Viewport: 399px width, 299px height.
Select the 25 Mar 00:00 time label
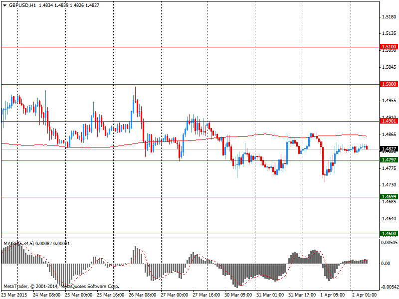coord(79,295)
